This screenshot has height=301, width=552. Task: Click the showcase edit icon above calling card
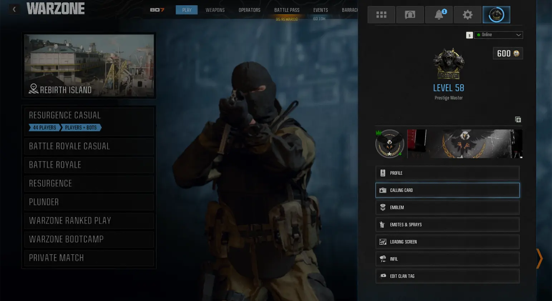pyautogui.click(x=518, y=119)
